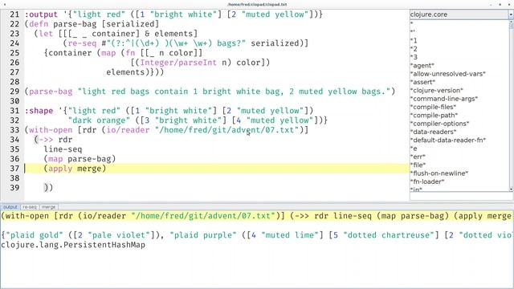Click '"plaid gold"' in the output result
The width and height of the screenshot is (514, 289).
(35, 235)
